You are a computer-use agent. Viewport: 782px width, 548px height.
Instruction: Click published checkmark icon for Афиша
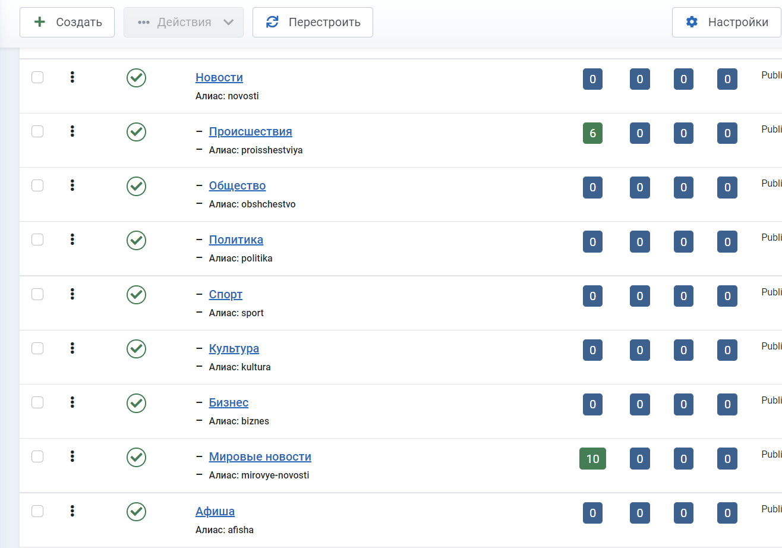coord(136,511)
